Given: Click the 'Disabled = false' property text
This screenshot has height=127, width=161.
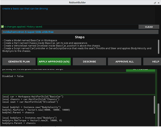Looking at the screenshot, I should coord(13,76).
